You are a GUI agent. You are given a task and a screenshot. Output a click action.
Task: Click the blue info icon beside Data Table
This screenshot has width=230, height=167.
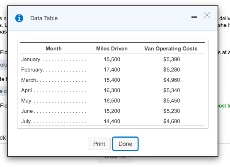tap(19, 18)
